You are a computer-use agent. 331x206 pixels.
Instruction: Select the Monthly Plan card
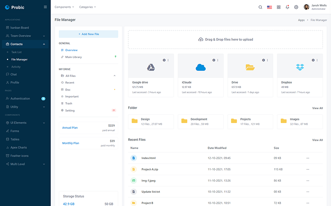(x=89, y=143)
